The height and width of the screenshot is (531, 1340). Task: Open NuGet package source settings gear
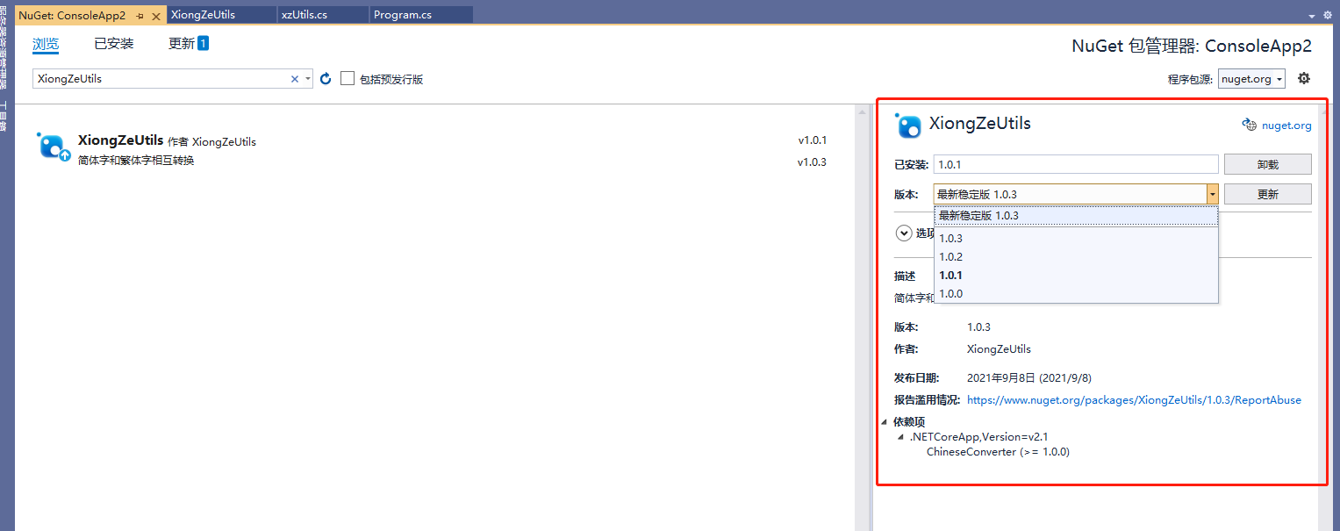1304,78
